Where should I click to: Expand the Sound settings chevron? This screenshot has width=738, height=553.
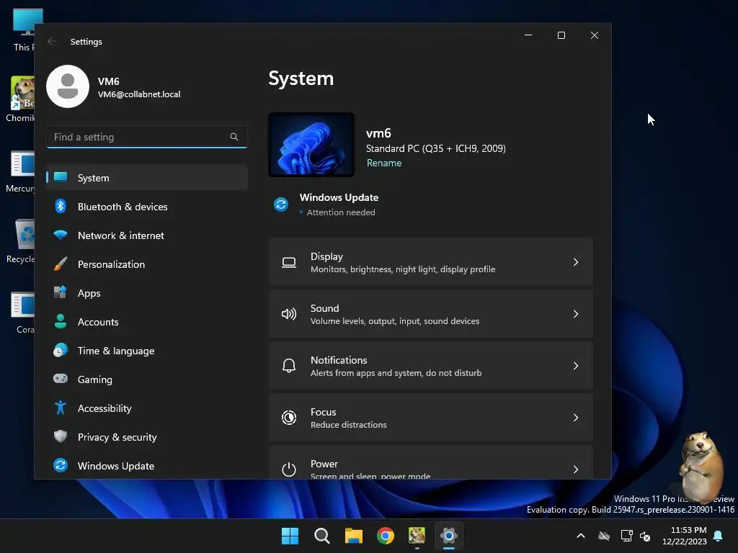coord(576,314)
